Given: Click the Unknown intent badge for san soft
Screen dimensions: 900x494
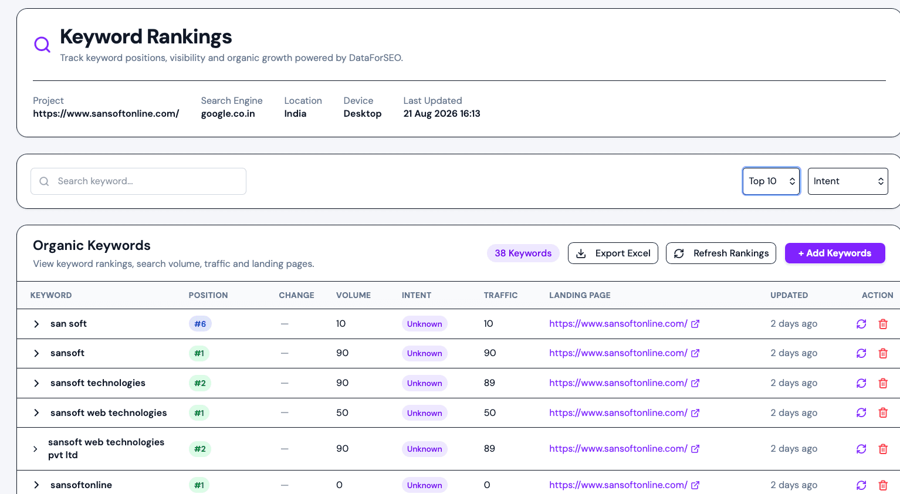Looking at the screenshot, I should 425,324.
